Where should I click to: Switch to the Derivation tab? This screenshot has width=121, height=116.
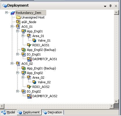coord(53,112)
